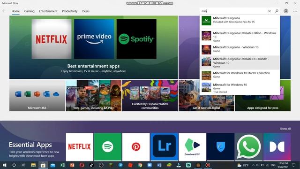Open Cortana search circle in taskbar

[14, 165]
